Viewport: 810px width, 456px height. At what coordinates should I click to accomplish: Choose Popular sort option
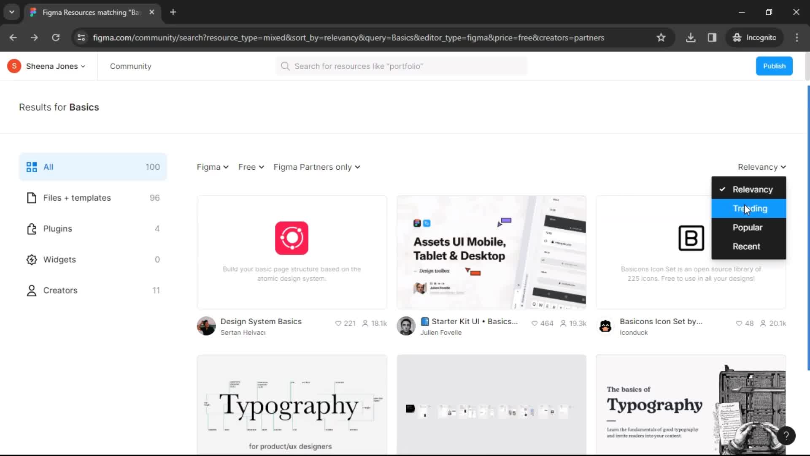(x=748, y=228)
